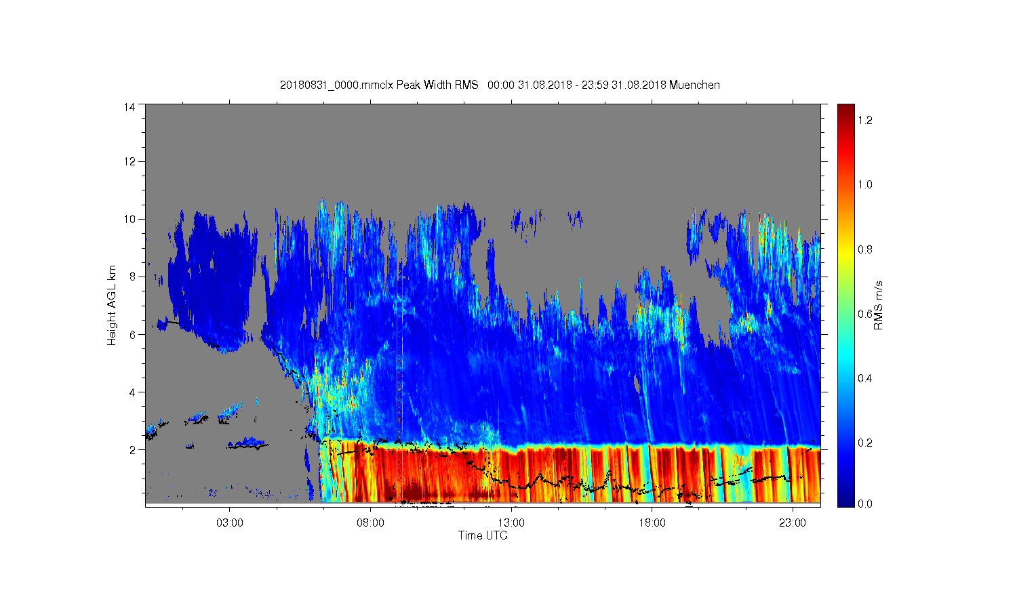Click the 'RMS m/s' colorbar label
Viewport: 1017px width, 610px height.
[x=878, y=305]
